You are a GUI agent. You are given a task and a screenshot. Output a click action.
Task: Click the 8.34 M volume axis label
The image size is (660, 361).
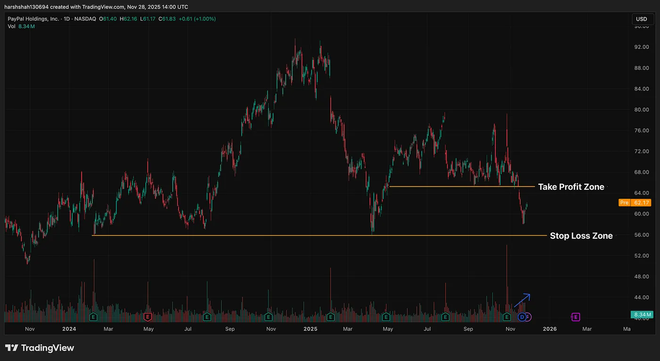click(642, 314)
